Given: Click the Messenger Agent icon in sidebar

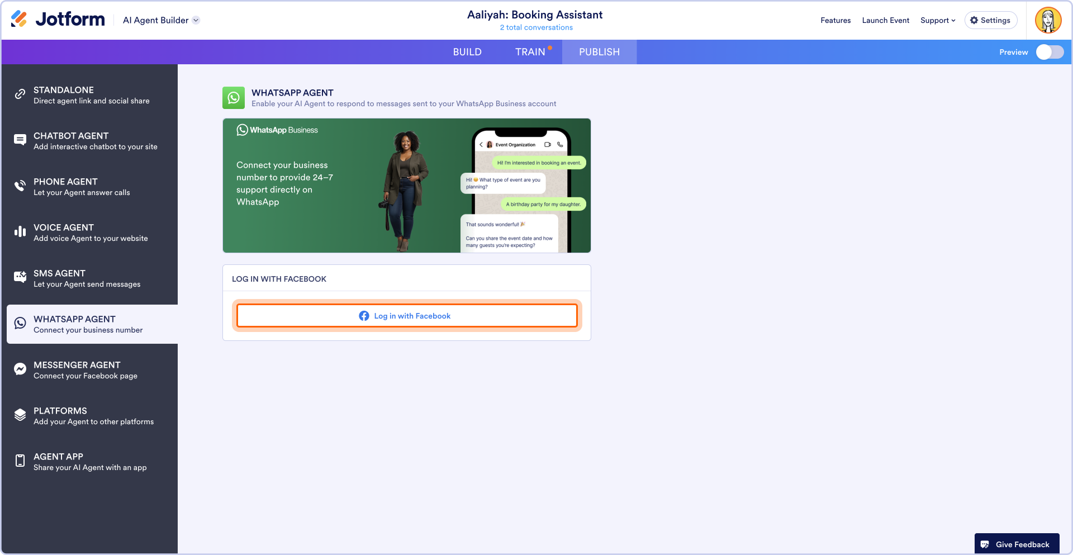Looking at the screenshot, I should 20,369.
